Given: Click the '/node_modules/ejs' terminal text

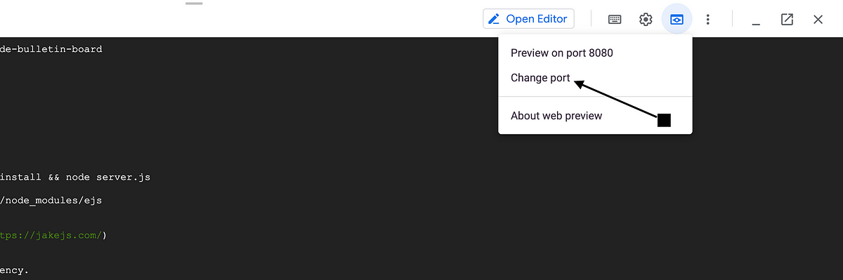Looking at the screenshot, I should 51,201.
